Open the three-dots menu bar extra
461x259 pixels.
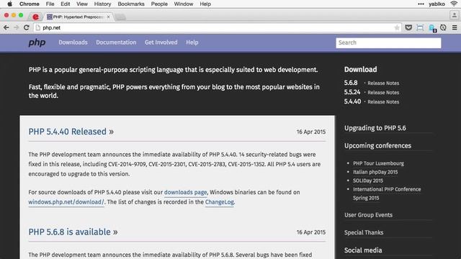[x=421, y=4]
